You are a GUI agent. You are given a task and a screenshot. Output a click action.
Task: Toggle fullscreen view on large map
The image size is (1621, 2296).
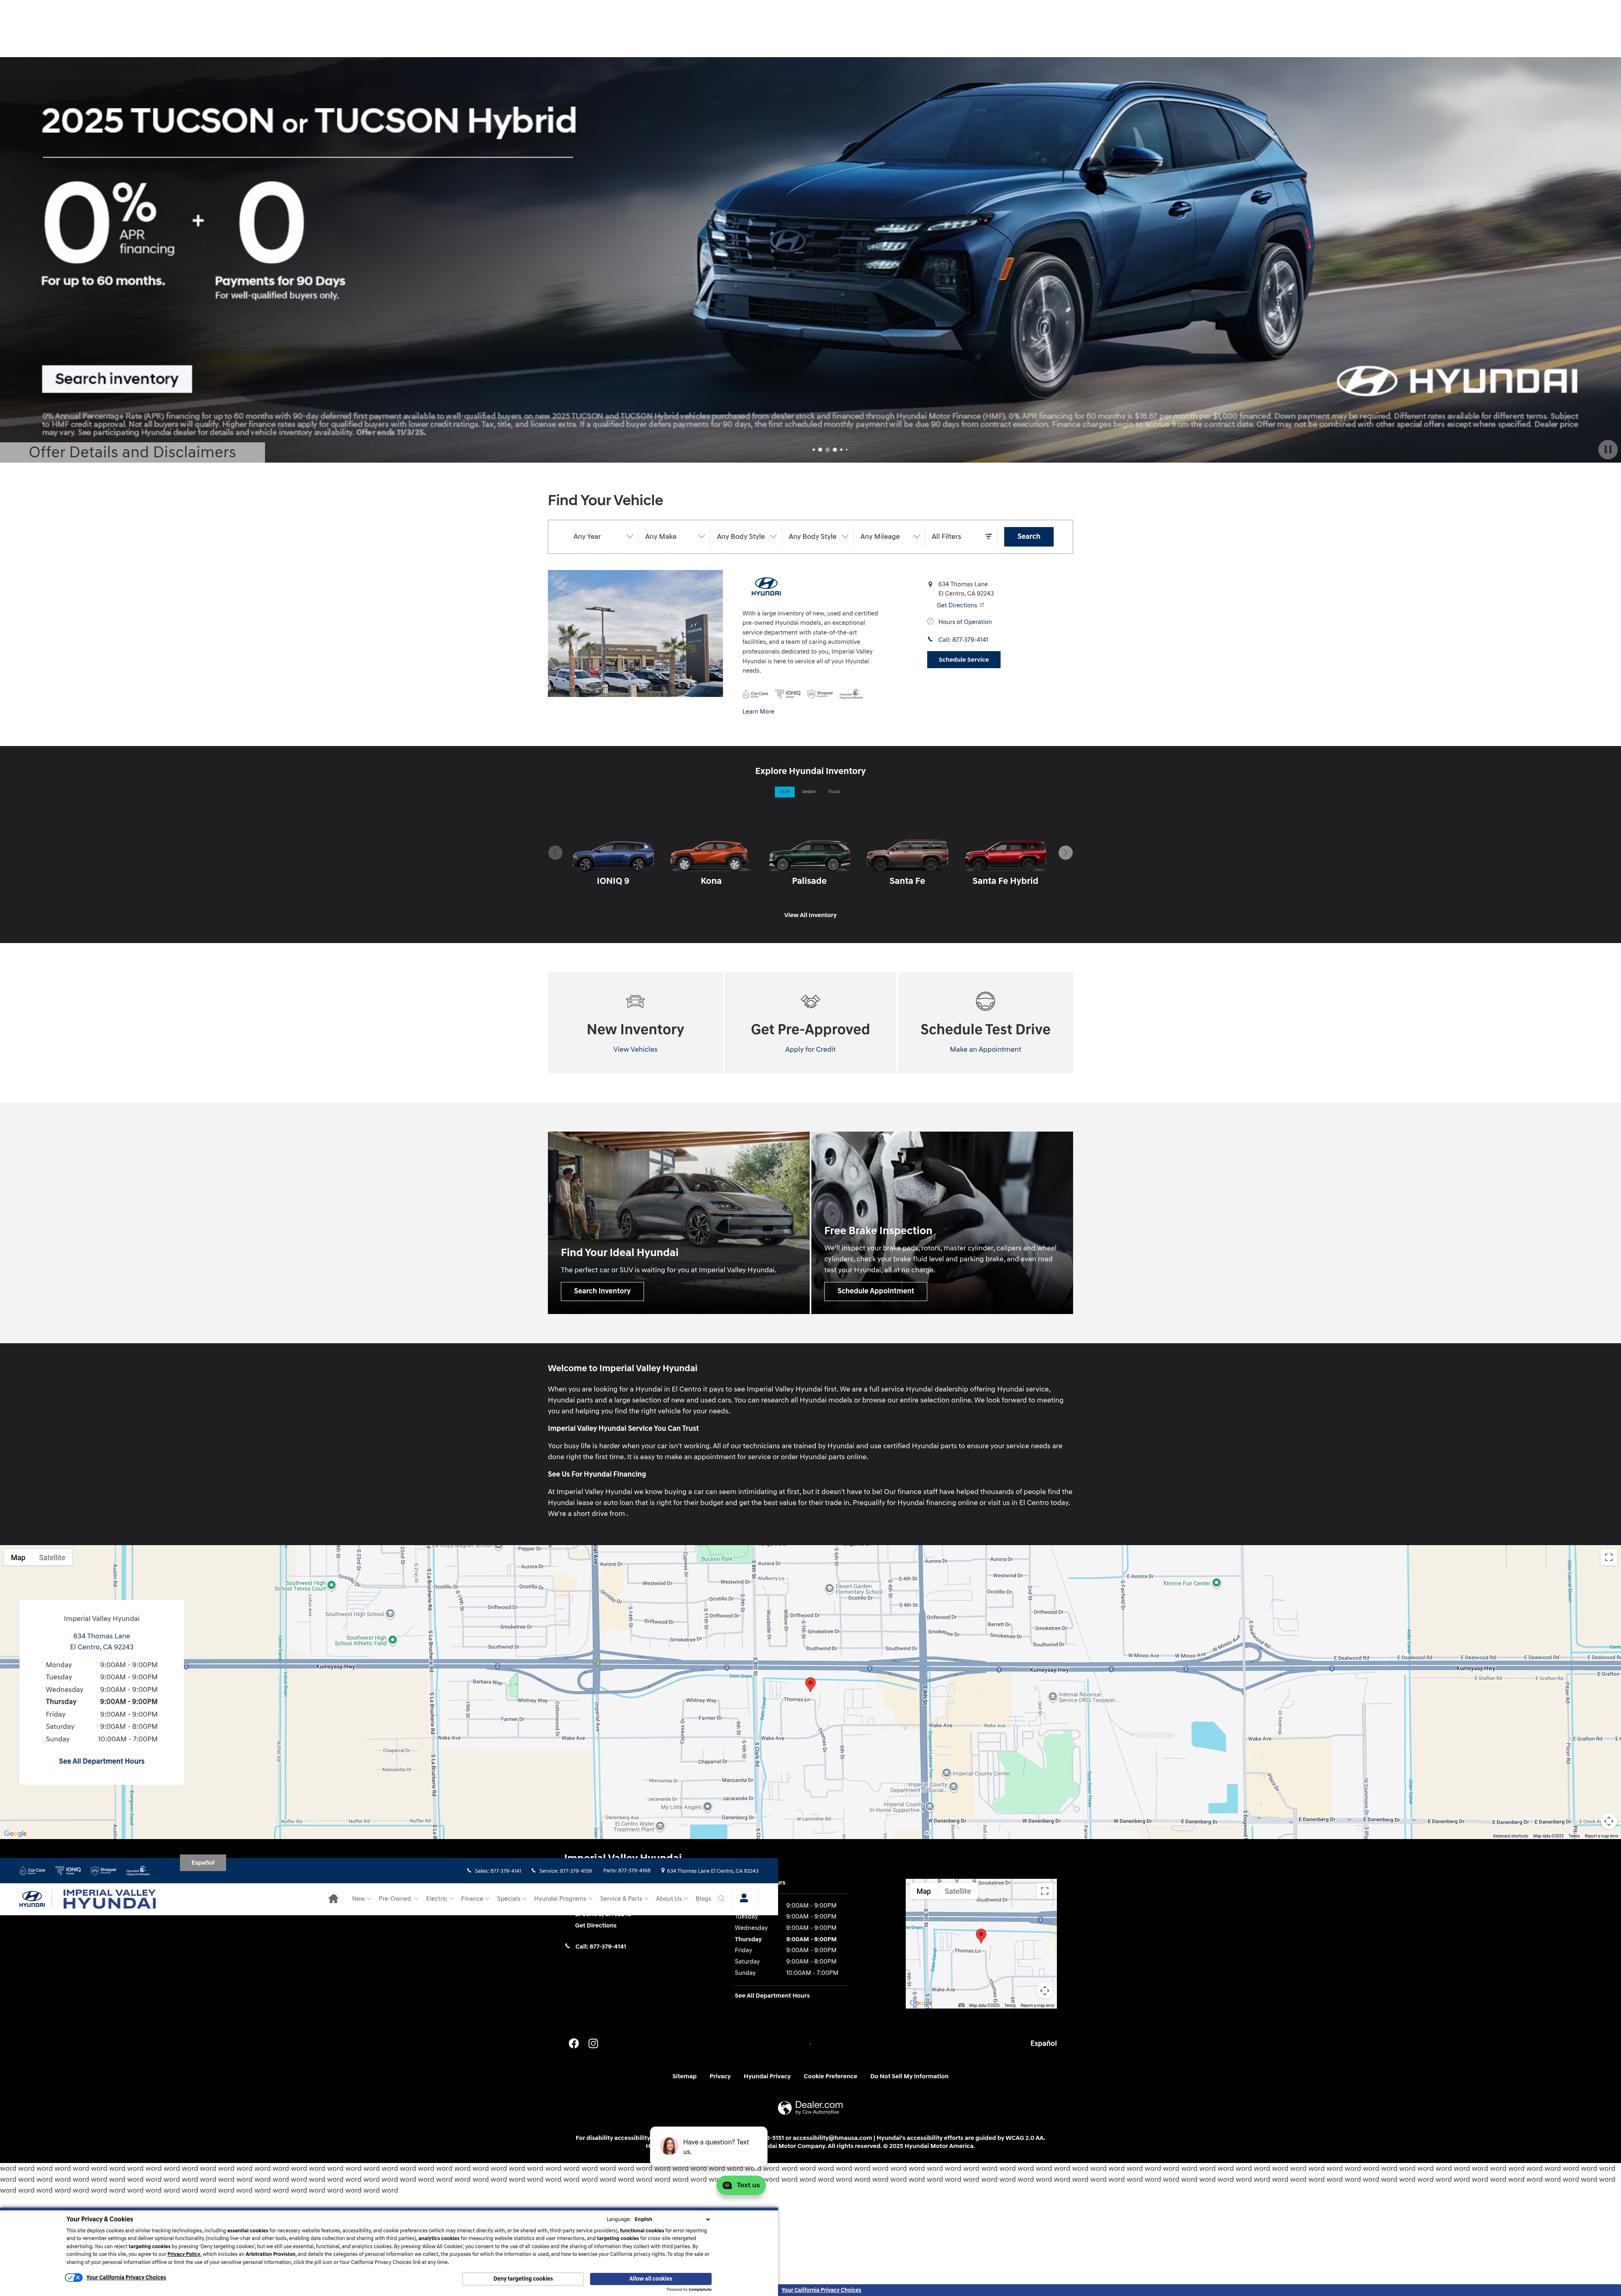(x=1608, y=1557)
